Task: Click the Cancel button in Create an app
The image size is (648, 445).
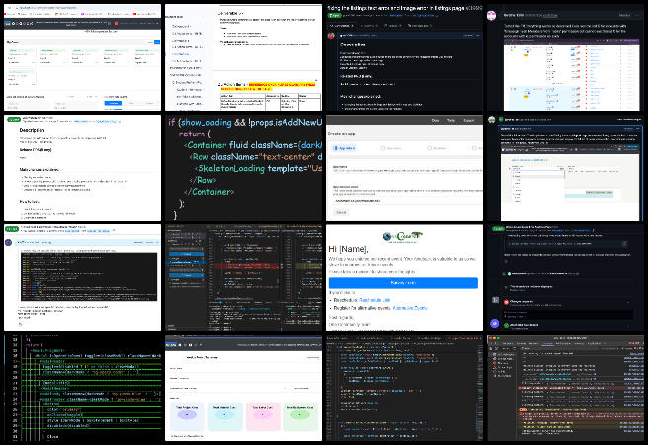Action: coord(341,212)
